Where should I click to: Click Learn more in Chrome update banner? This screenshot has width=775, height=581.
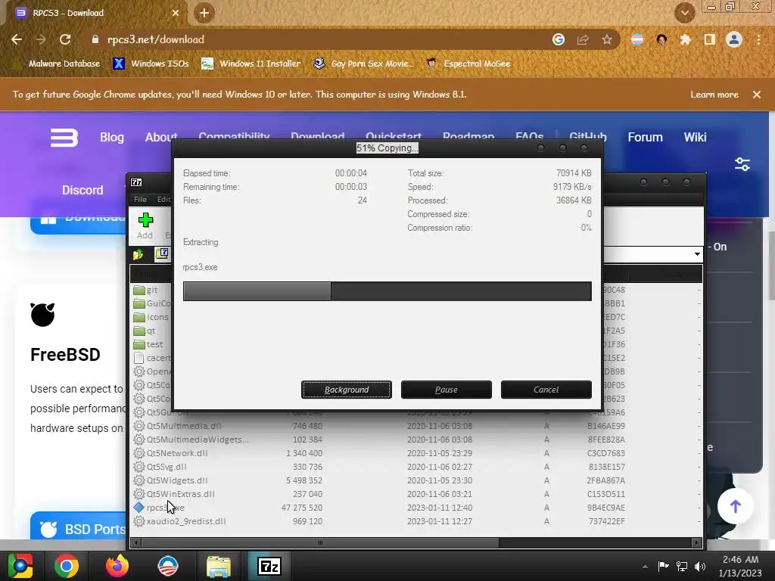pyautogui.click(x=714, y=95)
